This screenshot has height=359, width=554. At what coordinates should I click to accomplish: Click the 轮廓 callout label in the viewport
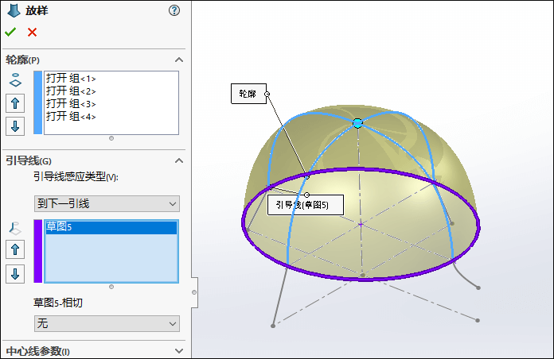[x=248, y=94]
